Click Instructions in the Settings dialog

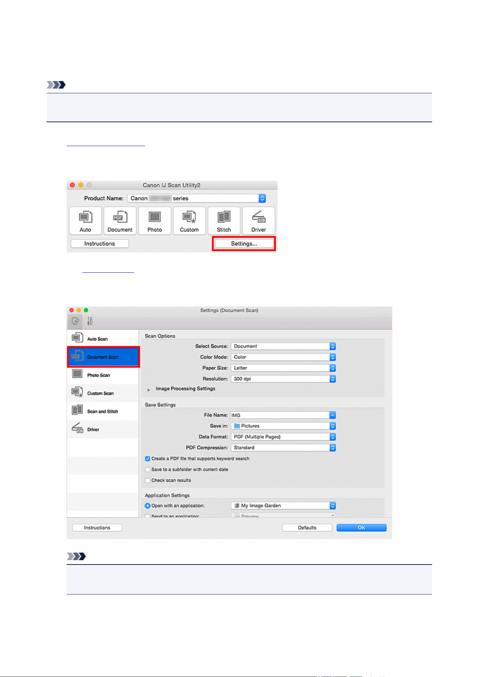coord(97,528)
